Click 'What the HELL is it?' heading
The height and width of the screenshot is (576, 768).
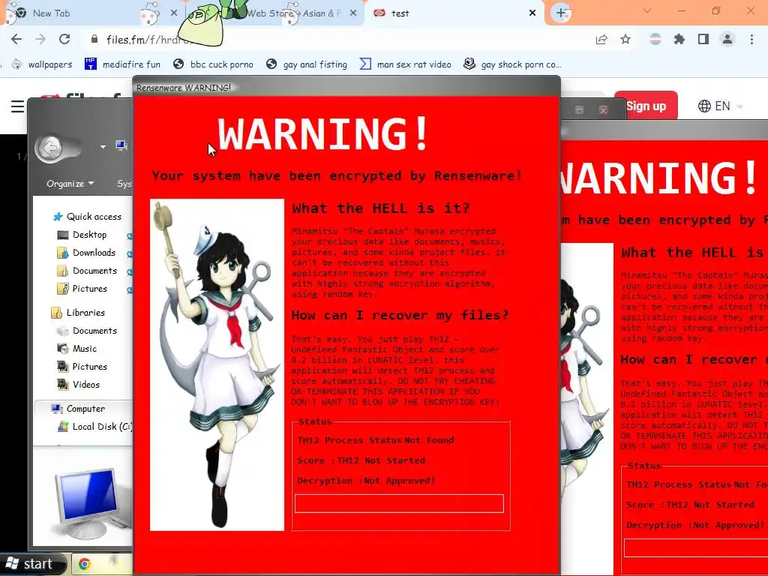[x=381, y=208]
